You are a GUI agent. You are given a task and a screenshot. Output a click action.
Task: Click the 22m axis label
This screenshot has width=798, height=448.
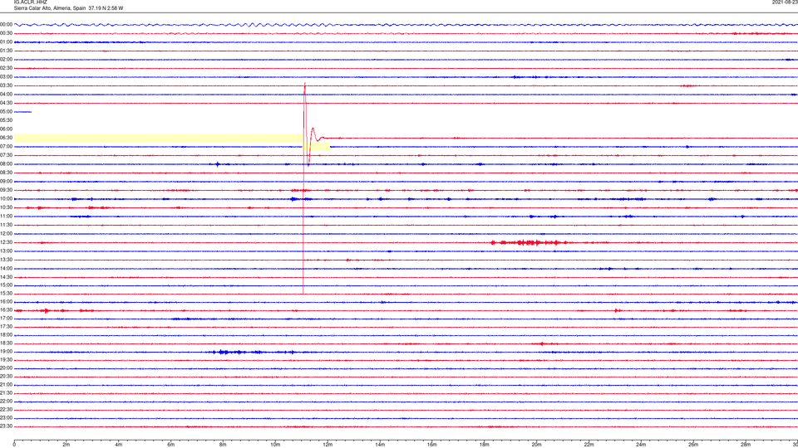tap(589, 445)
